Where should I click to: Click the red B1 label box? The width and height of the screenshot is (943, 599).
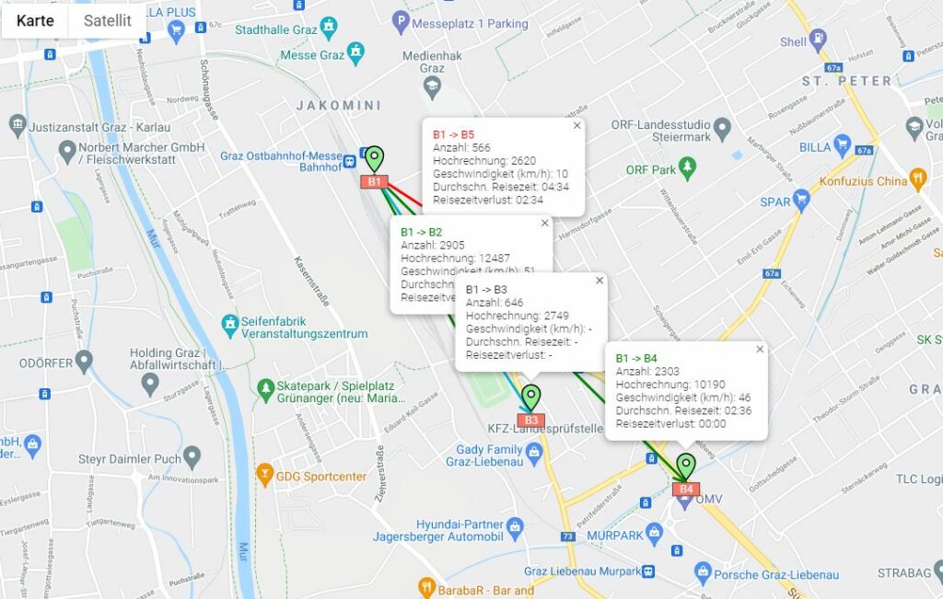(x=374, y=181)
